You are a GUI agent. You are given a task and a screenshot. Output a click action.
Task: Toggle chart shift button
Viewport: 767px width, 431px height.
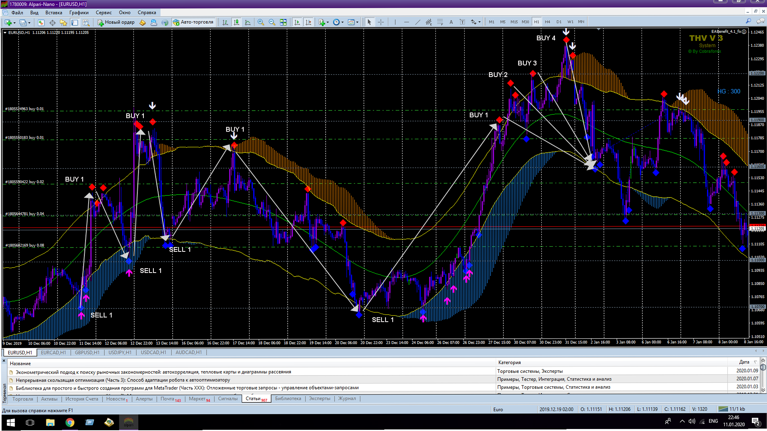click(x=308, y=22)
